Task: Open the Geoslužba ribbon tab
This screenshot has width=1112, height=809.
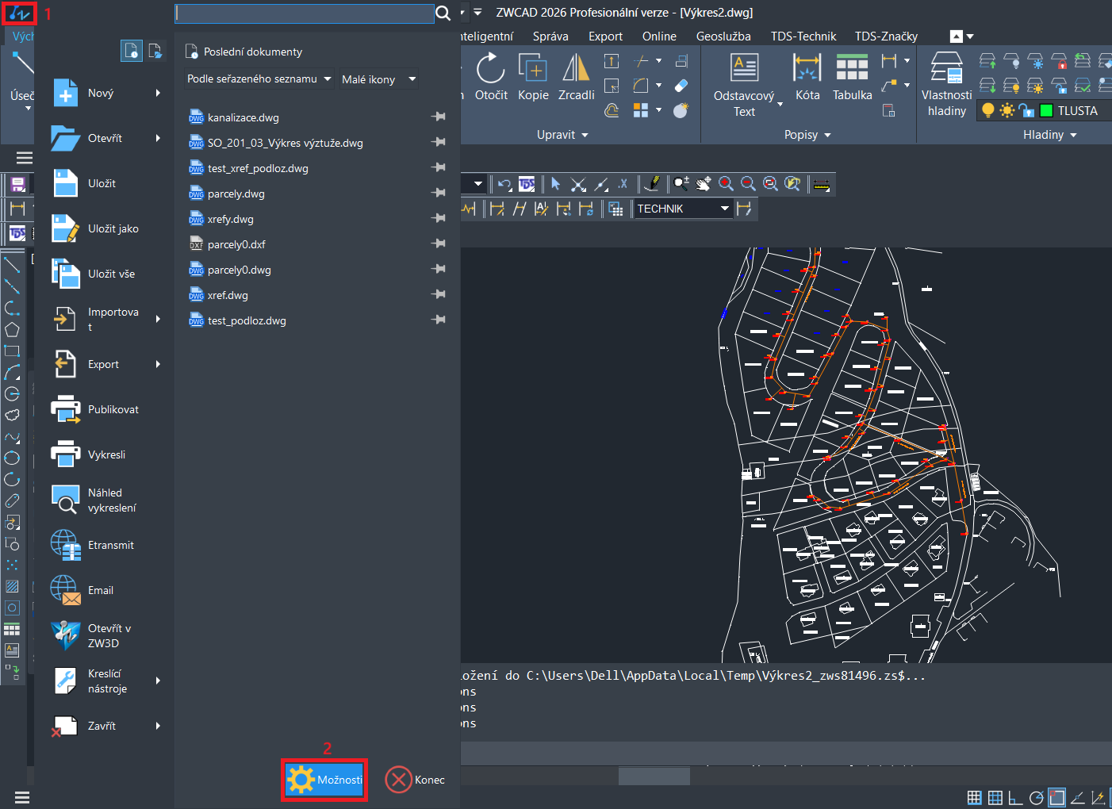Action: pyautogui.click(x=723, y=36)
